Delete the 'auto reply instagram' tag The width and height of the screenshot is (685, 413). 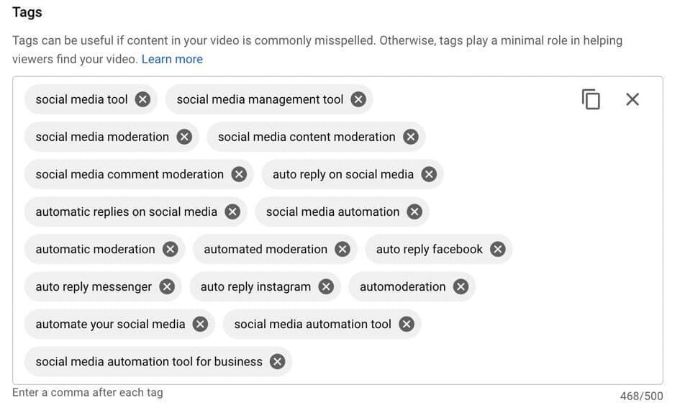point(326,286)
